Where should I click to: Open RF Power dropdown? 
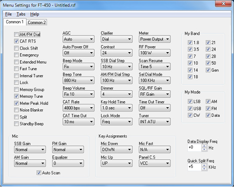[x=155, y=53]
